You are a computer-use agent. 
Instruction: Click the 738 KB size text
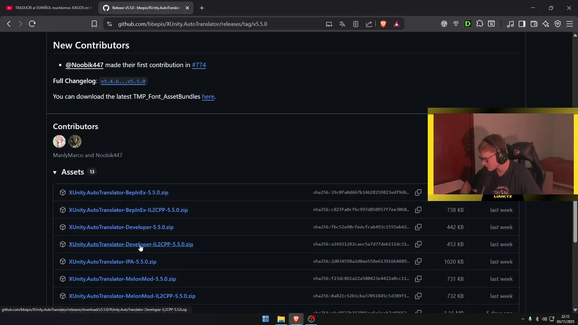click(x=455, y=210)
